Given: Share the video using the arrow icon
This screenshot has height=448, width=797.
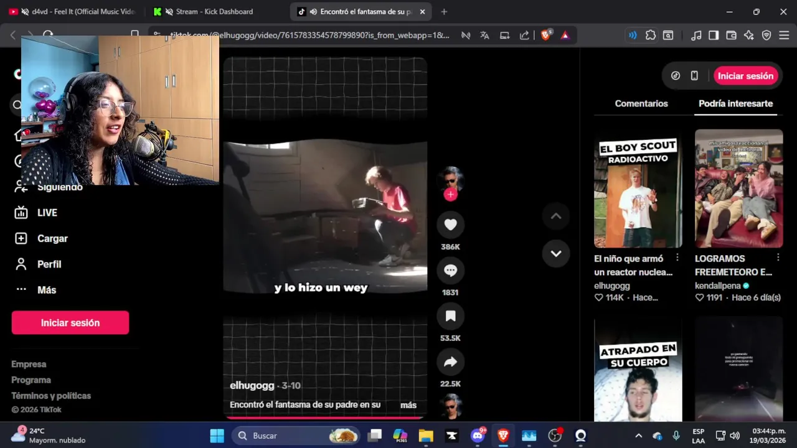Looking at the screenshot, I should 450,362.
